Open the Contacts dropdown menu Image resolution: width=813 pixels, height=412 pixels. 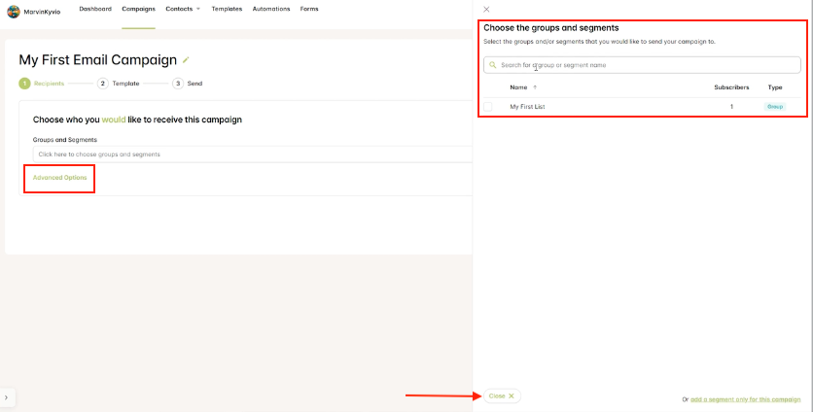pyautogui.click(x=182, y=9)
